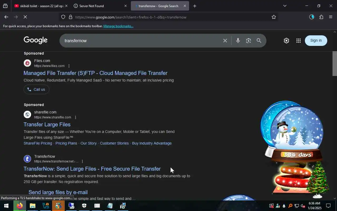Open the Pricing Plans sitelink
Viewport: 337px width, 211px height.
tap(66, 143)
